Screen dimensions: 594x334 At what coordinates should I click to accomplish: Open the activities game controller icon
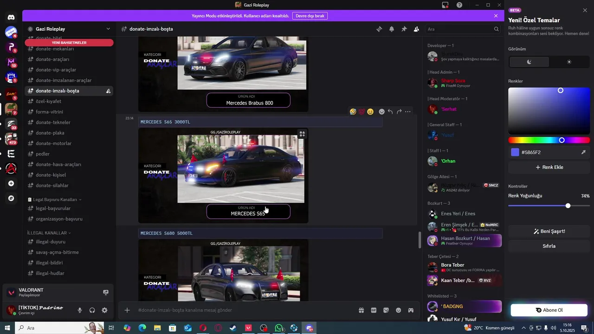pyautogui.click(x=411, y=310)
